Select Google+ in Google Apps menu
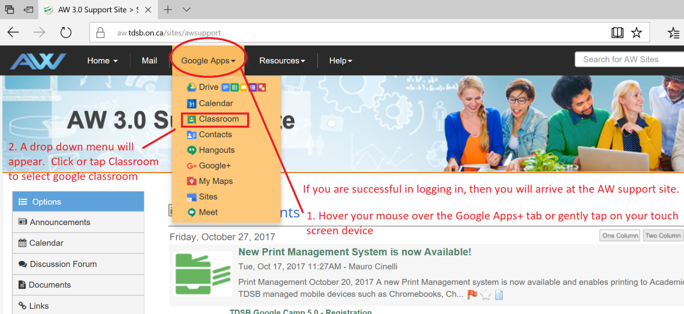 (215, 166)
